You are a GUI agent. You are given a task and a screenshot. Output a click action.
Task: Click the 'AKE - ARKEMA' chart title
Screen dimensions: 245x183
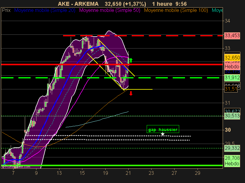(x=78, y=4)
